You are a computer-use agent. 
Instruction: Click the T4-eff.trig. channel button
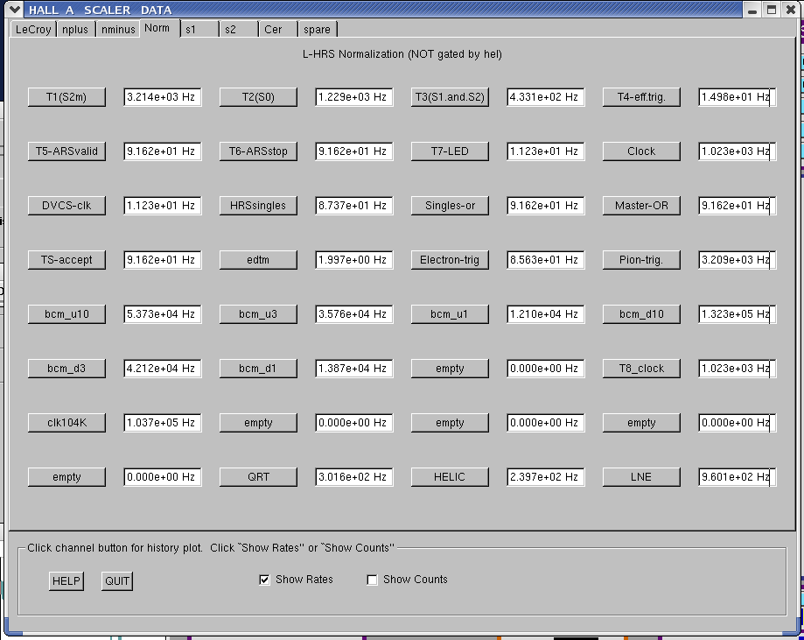pos(641,97)
